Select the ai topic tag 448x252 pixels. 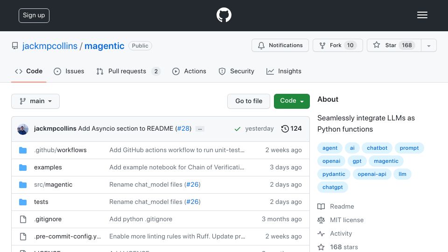(352, 148)
